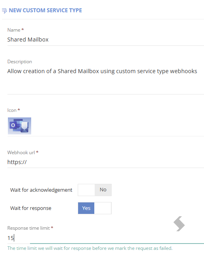Click the blue Yes toggle half
204x255 pixels.
coord(86,208)
